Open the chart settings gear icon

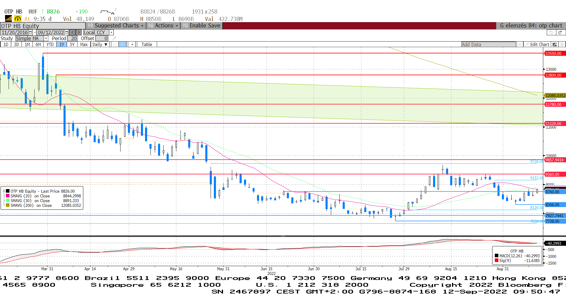click(x=562, y=45)
